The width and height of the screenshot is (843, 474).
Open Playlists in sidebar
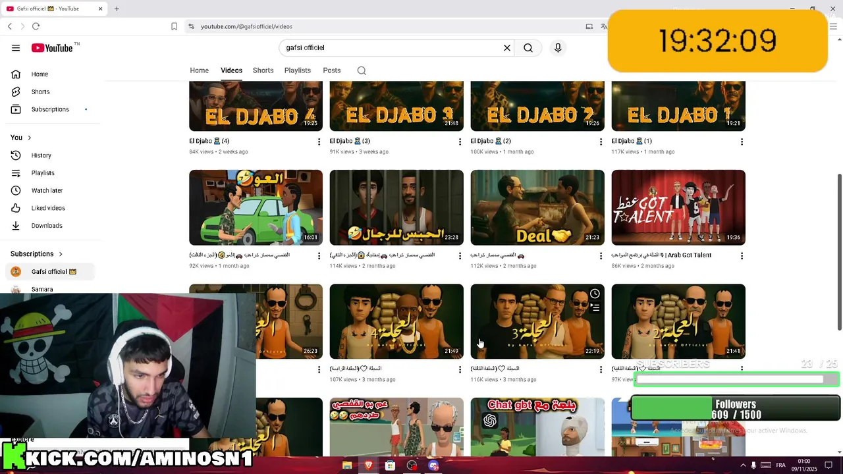(x=51, y=172)
